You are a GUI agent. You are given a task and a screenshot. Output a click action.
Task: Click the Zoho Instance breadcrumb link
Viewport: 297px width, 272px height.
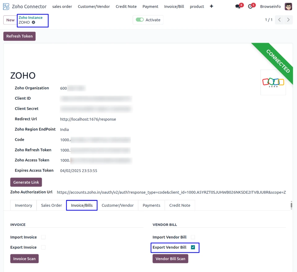(31, 18)
